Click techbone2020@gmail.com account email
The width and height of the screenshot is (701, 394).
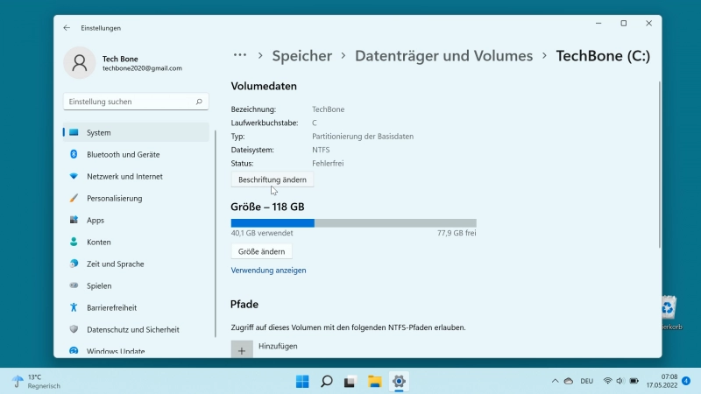142,68
